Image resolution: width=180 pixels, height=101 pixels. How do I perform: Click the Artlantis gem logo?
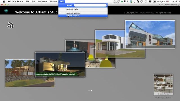point(6,11)
